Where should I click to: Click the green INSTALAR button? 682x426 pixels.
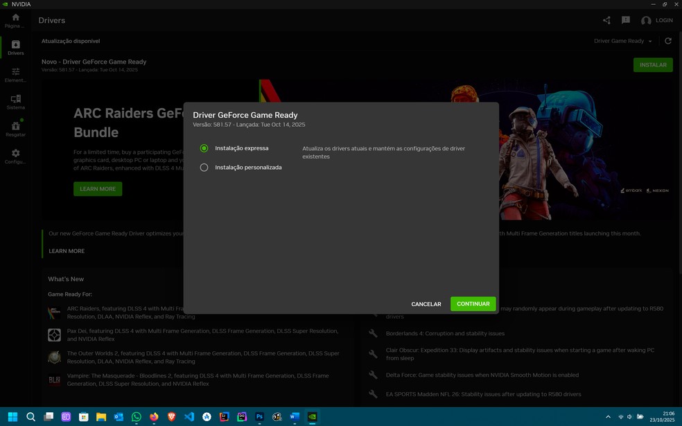(652, 65)
